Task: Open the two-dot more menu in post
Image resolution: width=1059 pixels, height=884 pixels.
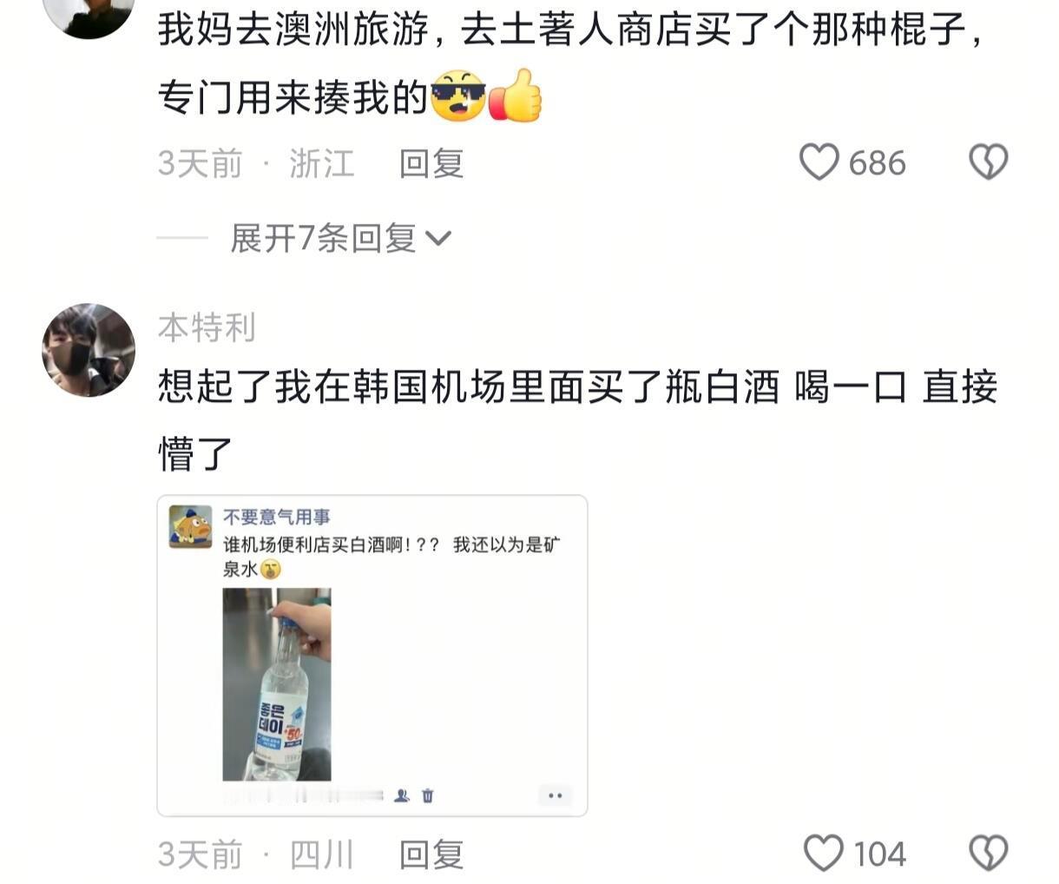Action: coord(556,795)
